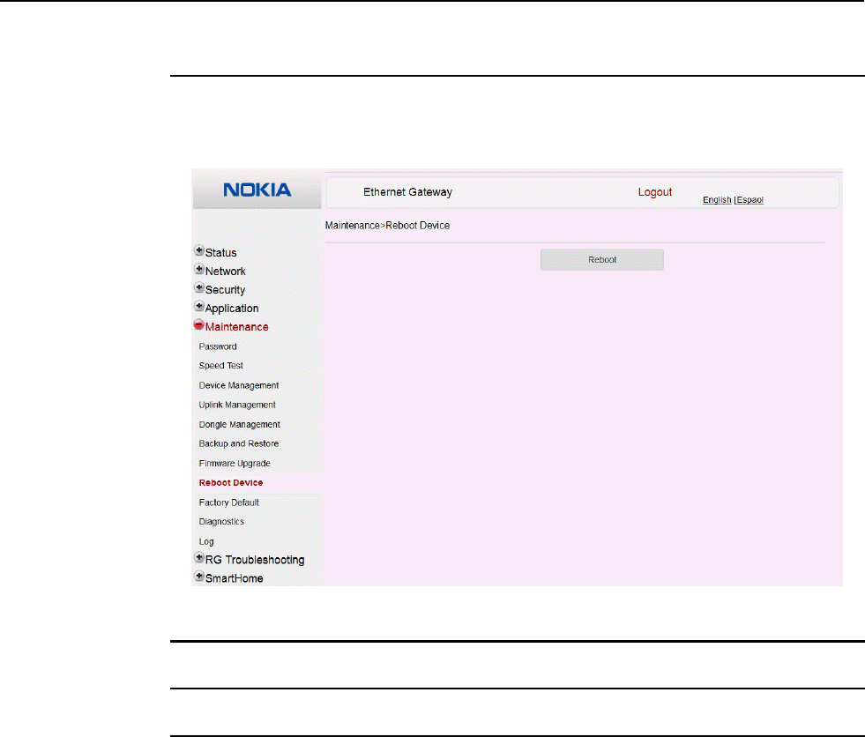Screen dimensions: 865x737
Task: Open the Diagnostics page
Action: (221, 522)
